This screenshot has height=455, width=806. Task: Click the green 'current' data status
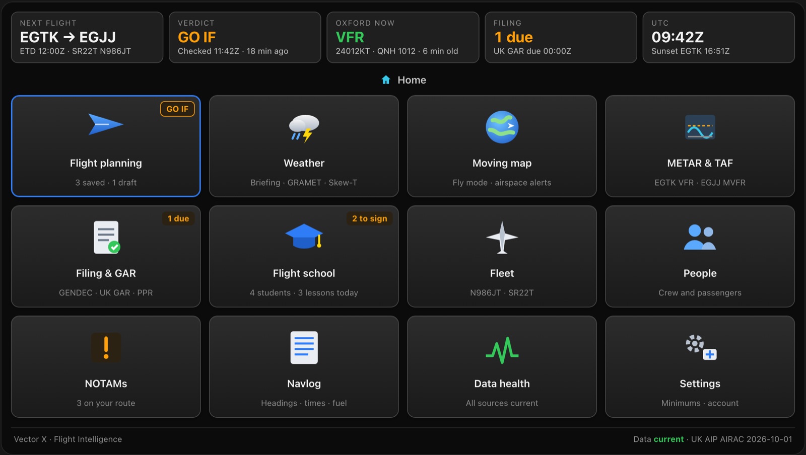[x=668, y=439]
